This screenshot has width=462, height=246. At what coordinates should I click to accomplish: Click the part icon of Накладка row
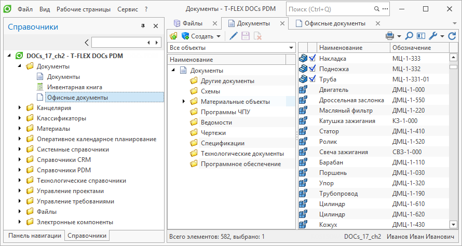coord(303,58)
